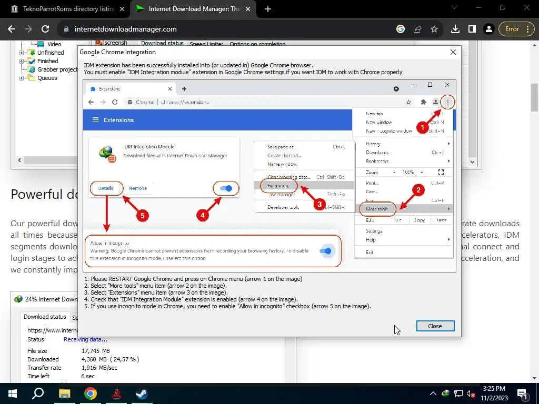
Task: Click the star in the chrome://extensions address bar
Action: click(x=408, y=102)
